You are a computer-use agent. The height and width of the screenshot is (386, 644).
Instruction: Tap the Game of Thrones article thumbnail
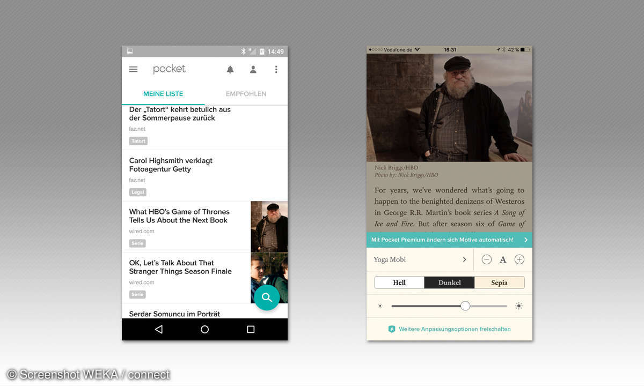pyautogui.click(x=269, y=227)
